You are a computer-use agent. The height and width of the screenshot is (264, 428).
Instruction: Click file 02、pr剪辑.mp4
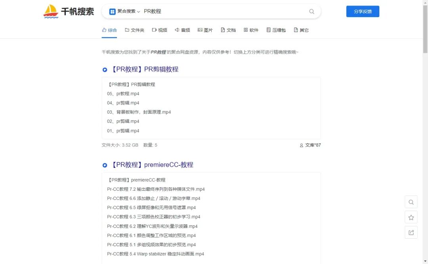pyautogui.click(x=123, y=122)
